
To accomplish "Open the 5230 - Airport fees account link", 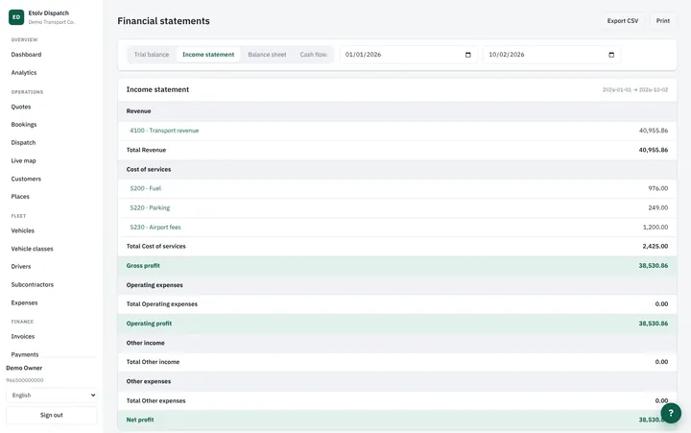I will click(x=155, y=228).
